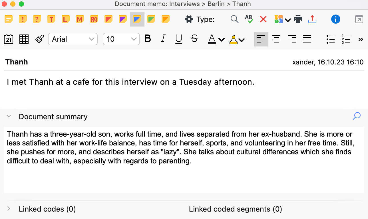Screen dimensions: 368x219
Task: Collapse the Document summary section
Action: [9, 116]
